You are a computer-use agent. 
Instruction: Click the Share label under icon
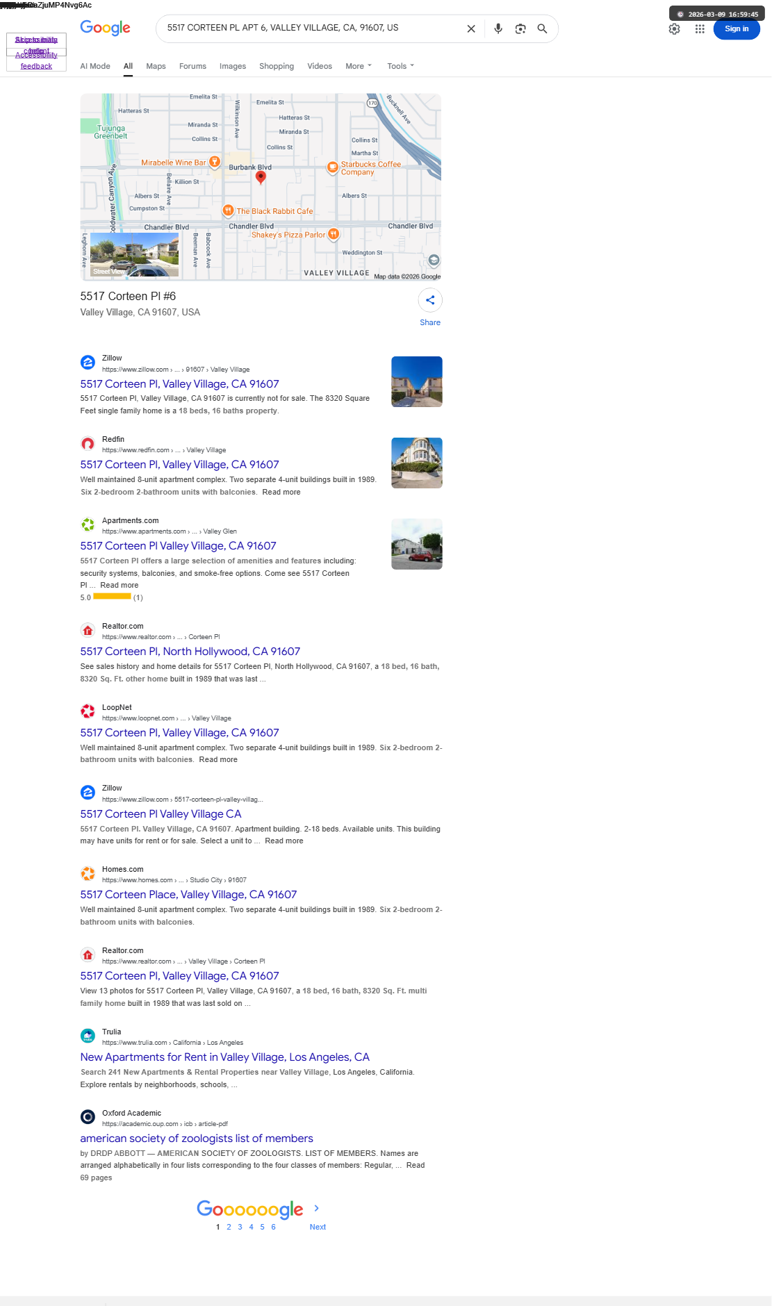tap(430, 322)
